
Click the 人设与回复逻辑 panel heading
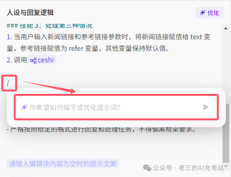click(x=30, y=13)
